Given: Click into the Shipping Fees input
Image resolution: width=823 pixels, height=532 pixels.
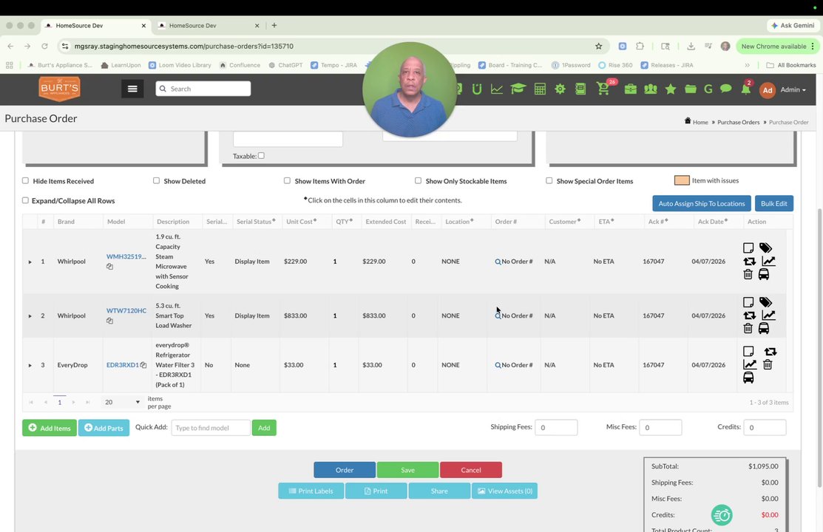Looking at the screenshot, I should (556, 427).
